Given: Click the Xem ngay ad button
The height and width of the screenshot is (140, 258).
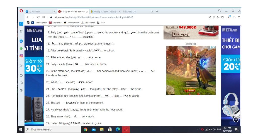Looking at the screenshot, I should 181,34.
